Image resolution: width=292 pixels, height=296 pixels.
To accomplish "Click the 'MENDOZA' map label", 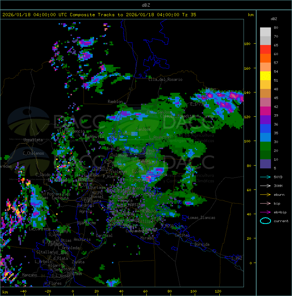I will [x=85, y=180].
